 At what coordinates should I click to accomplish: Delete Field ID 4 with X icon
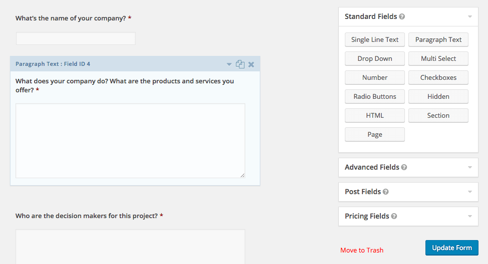click(x=251, y=64)
